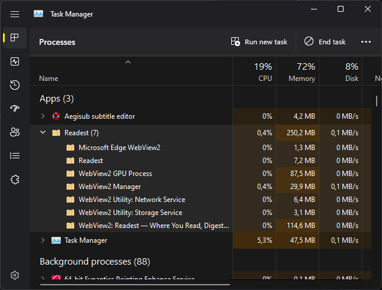
Task: Open the Performance page in sidebar
Action: (x=15, y=61)
